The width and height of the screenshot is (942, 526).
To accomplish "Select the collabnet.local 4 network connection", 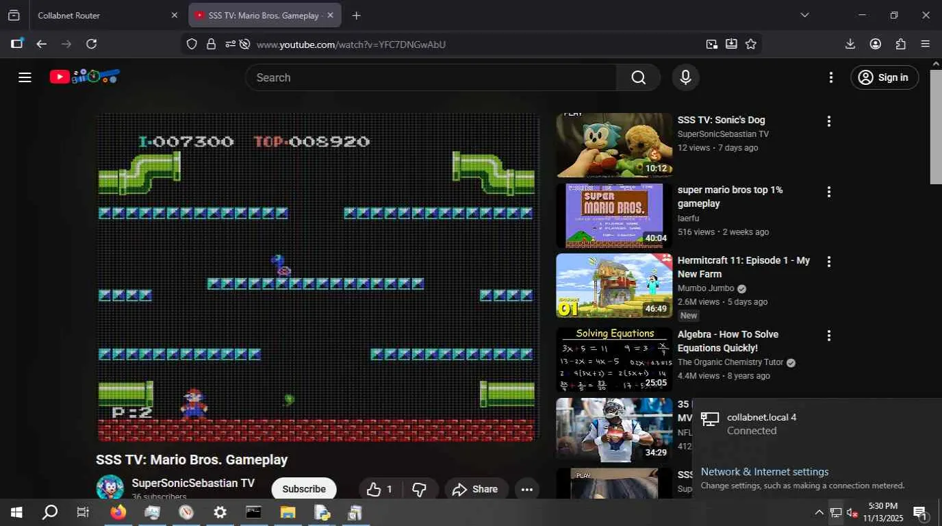I will pyautogui.click(x=817, y=424).
